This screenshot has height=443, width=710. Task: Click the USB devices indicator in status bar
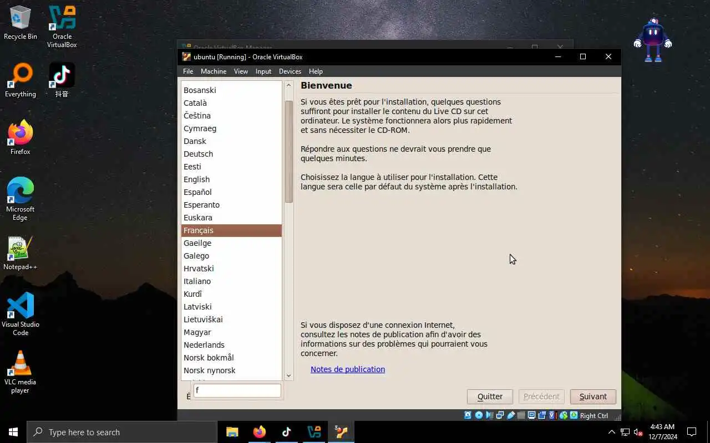click(x=511, y=415)
